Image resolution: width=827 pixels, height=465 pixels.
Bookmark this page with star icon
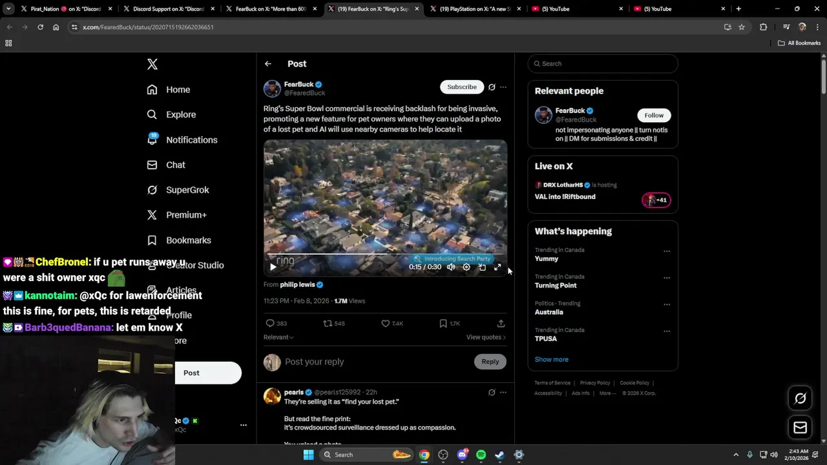[x=742, y=27]
